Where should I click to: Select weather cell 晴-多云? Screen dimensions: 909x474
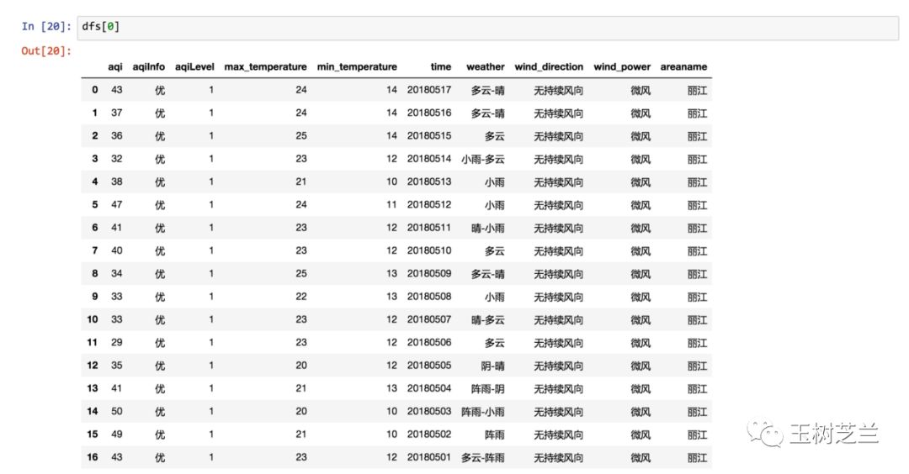click(x=487, y=320)
